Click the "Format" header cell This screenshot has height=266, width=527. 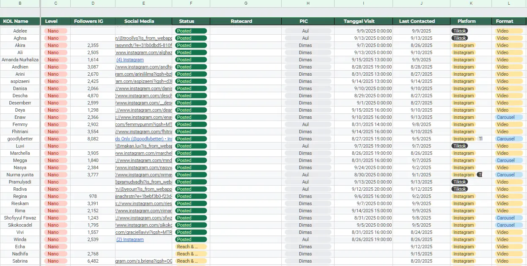pos(509,21)
